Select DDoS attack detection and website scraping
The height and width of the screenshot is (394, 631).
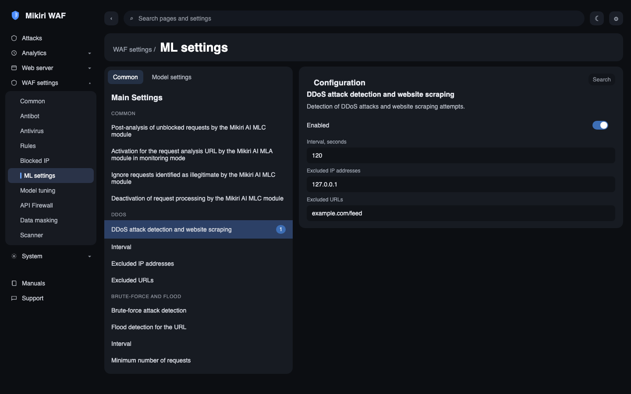pyautogui.click(x=199, y=229)
